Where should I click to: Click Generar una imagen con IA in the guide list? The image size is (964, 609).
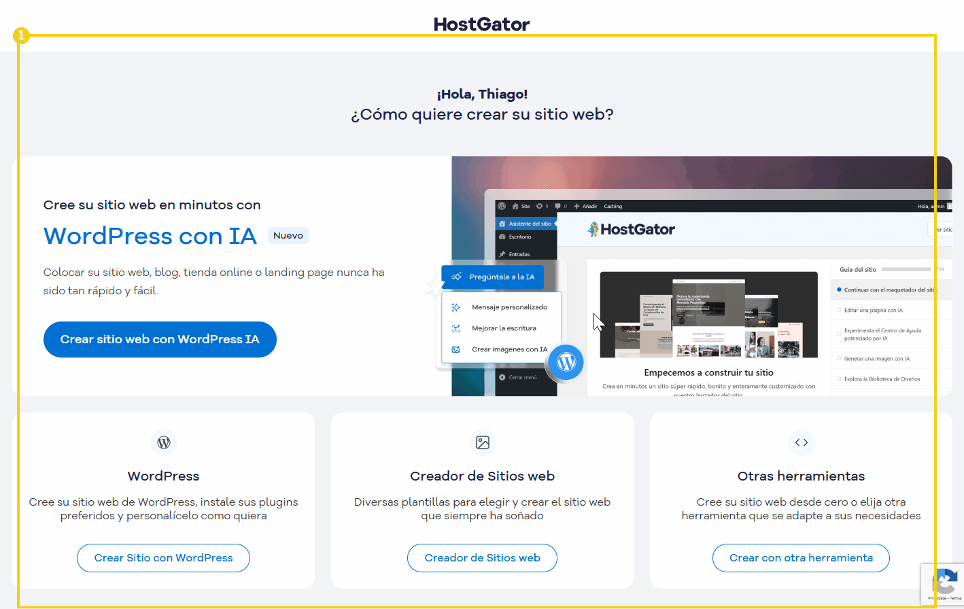[876, 359]
